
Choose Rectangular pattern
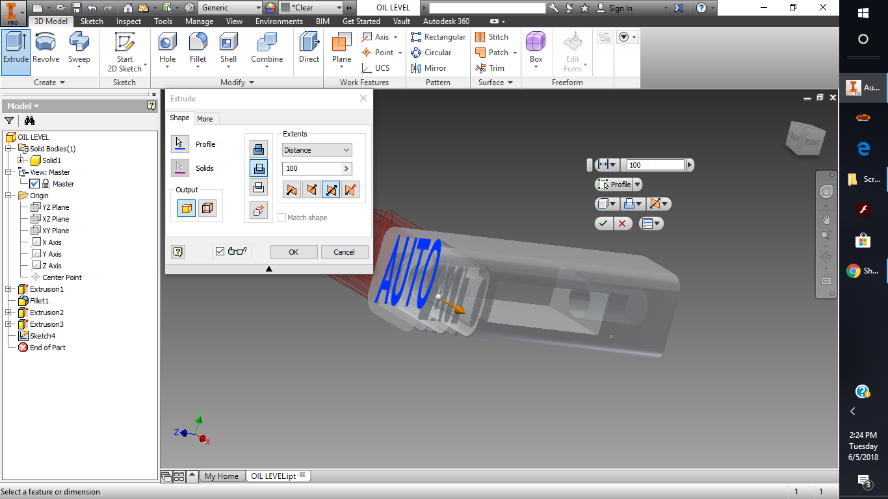438,37
